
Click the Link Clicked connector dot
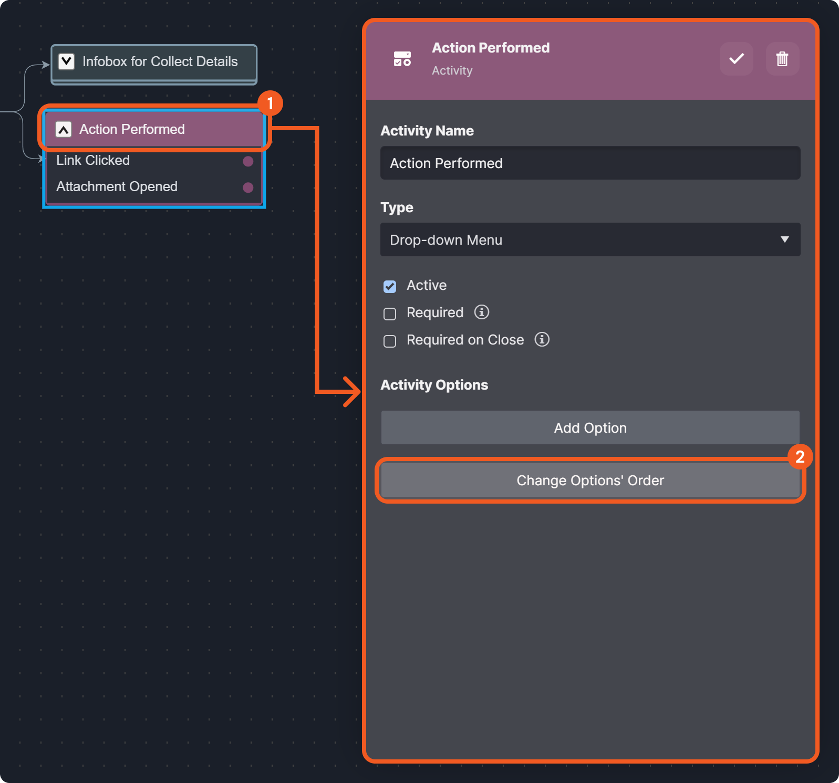click(x=248, y=161)
